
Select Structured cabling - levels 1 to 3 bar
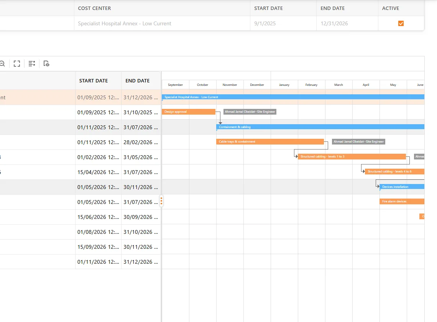(x=352, y=157)
